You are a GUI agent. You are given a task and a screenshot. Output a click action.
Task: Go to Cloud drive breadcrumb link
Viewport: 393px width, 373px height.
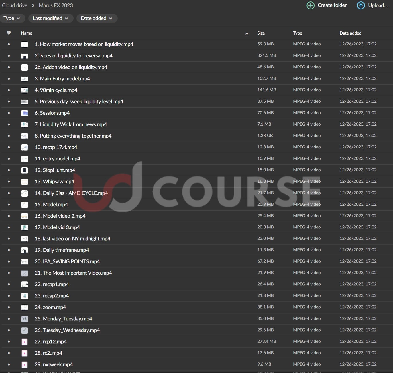[15, 5]
